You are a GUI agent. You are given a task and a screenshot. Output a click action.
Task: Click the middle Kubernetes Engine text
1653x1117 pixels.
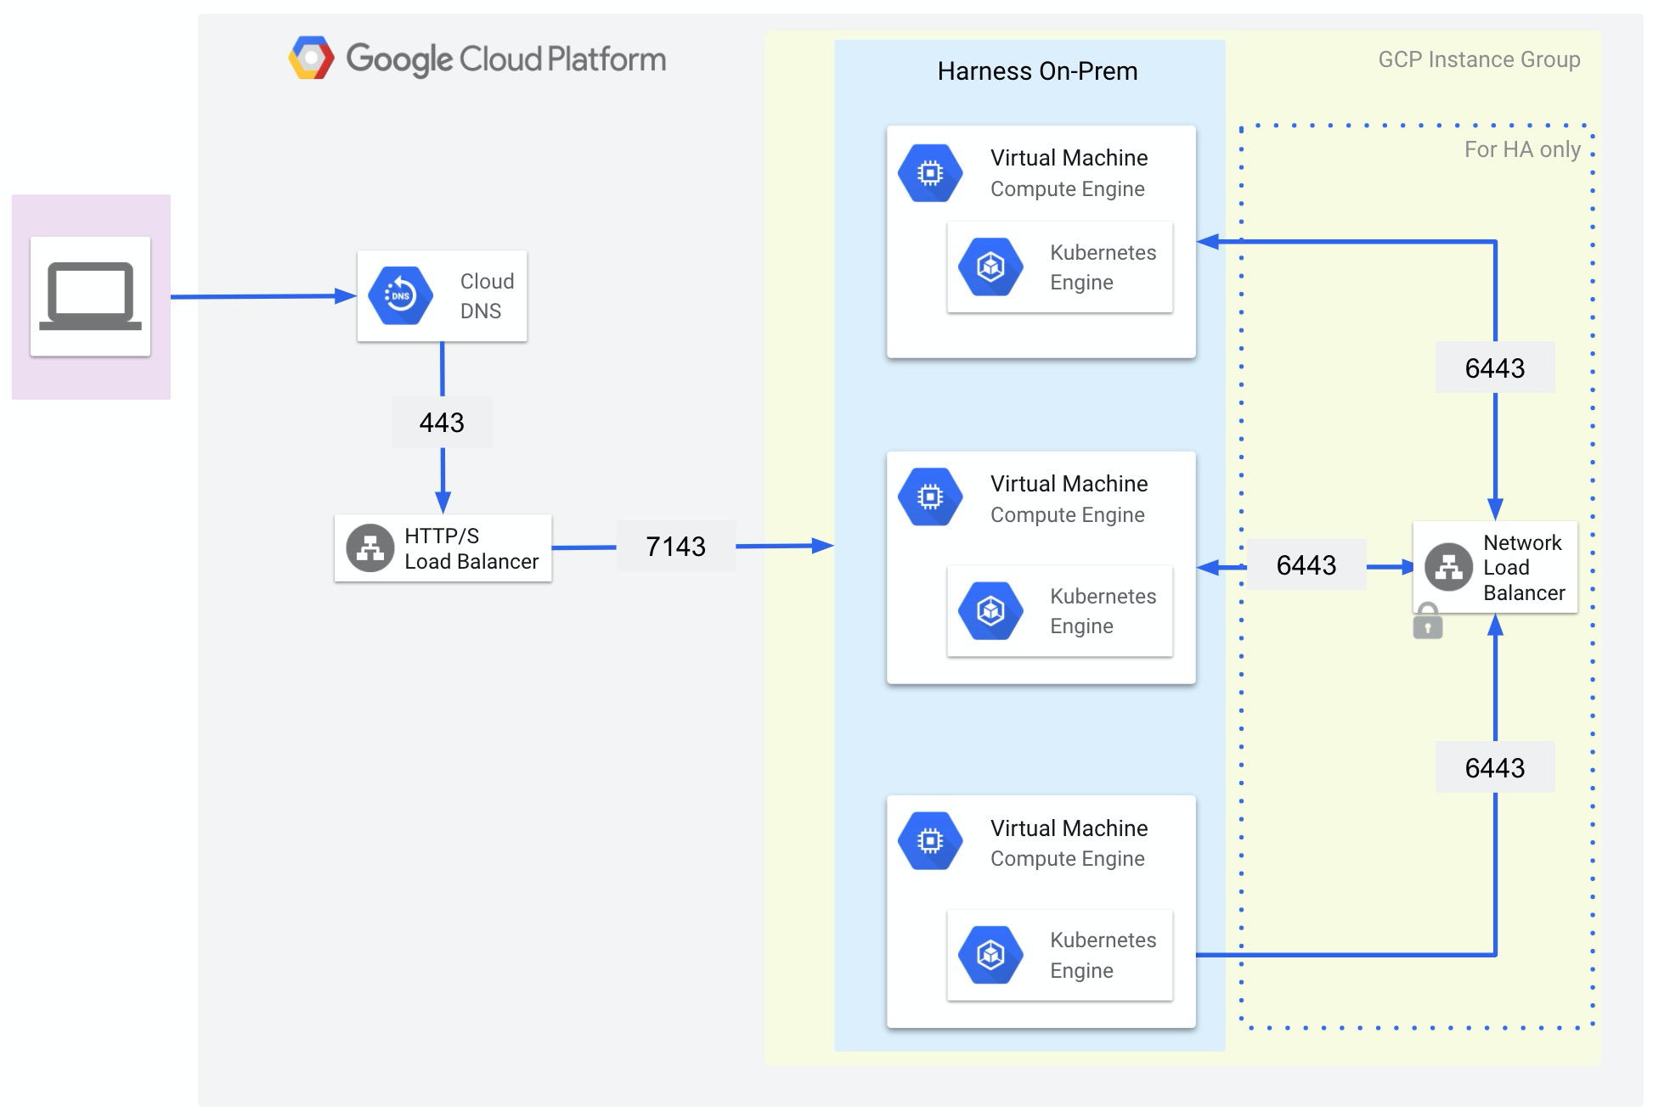1103,611
